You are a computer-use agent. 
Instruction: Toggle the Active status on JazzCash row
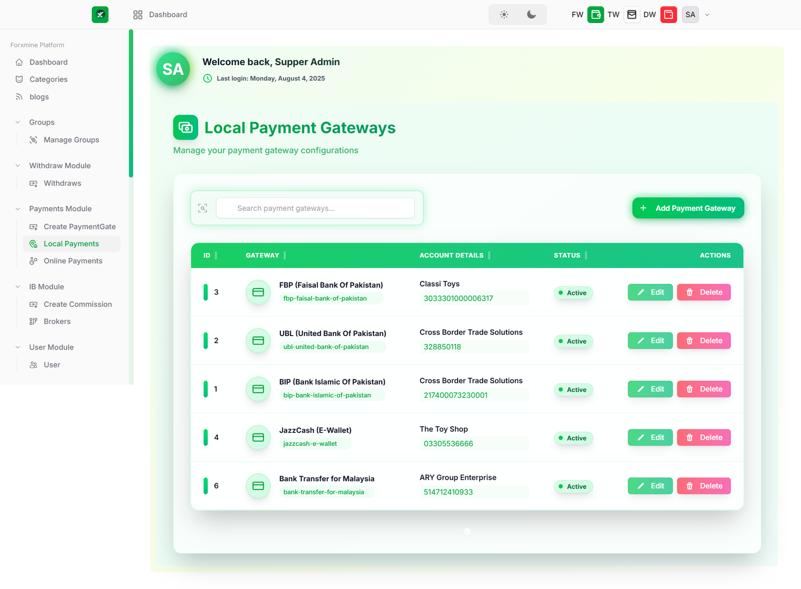tap(573, 438)
